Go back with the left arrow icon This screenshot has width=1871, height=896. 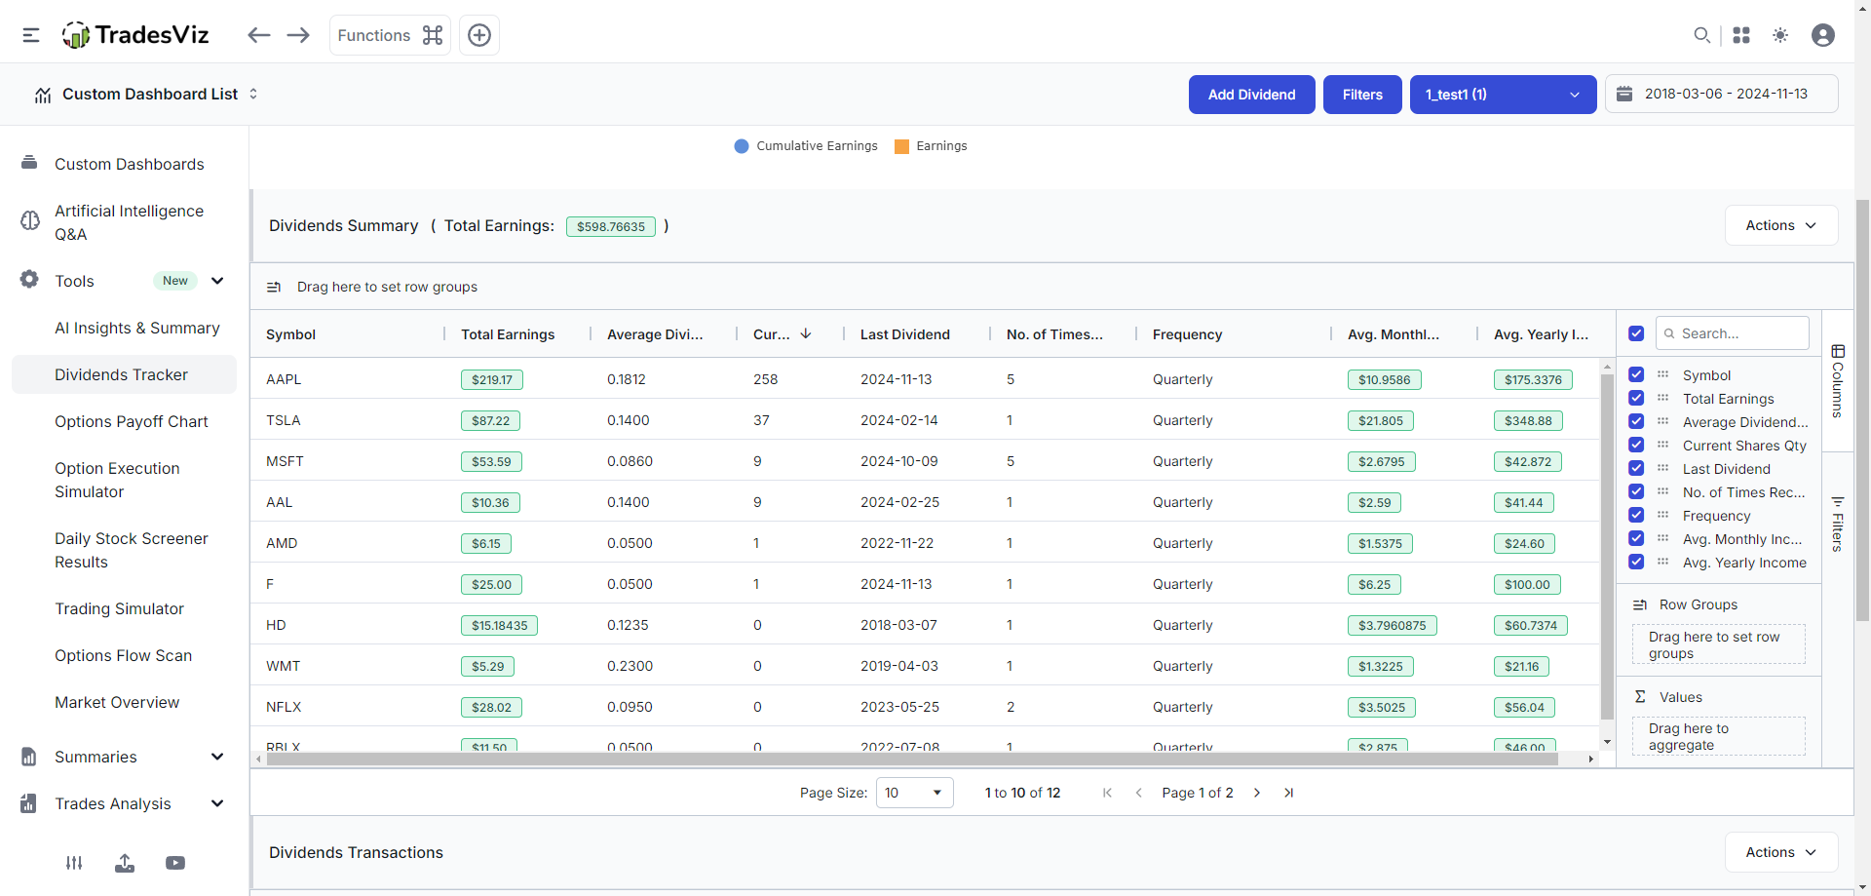click(x=258, y=35)
